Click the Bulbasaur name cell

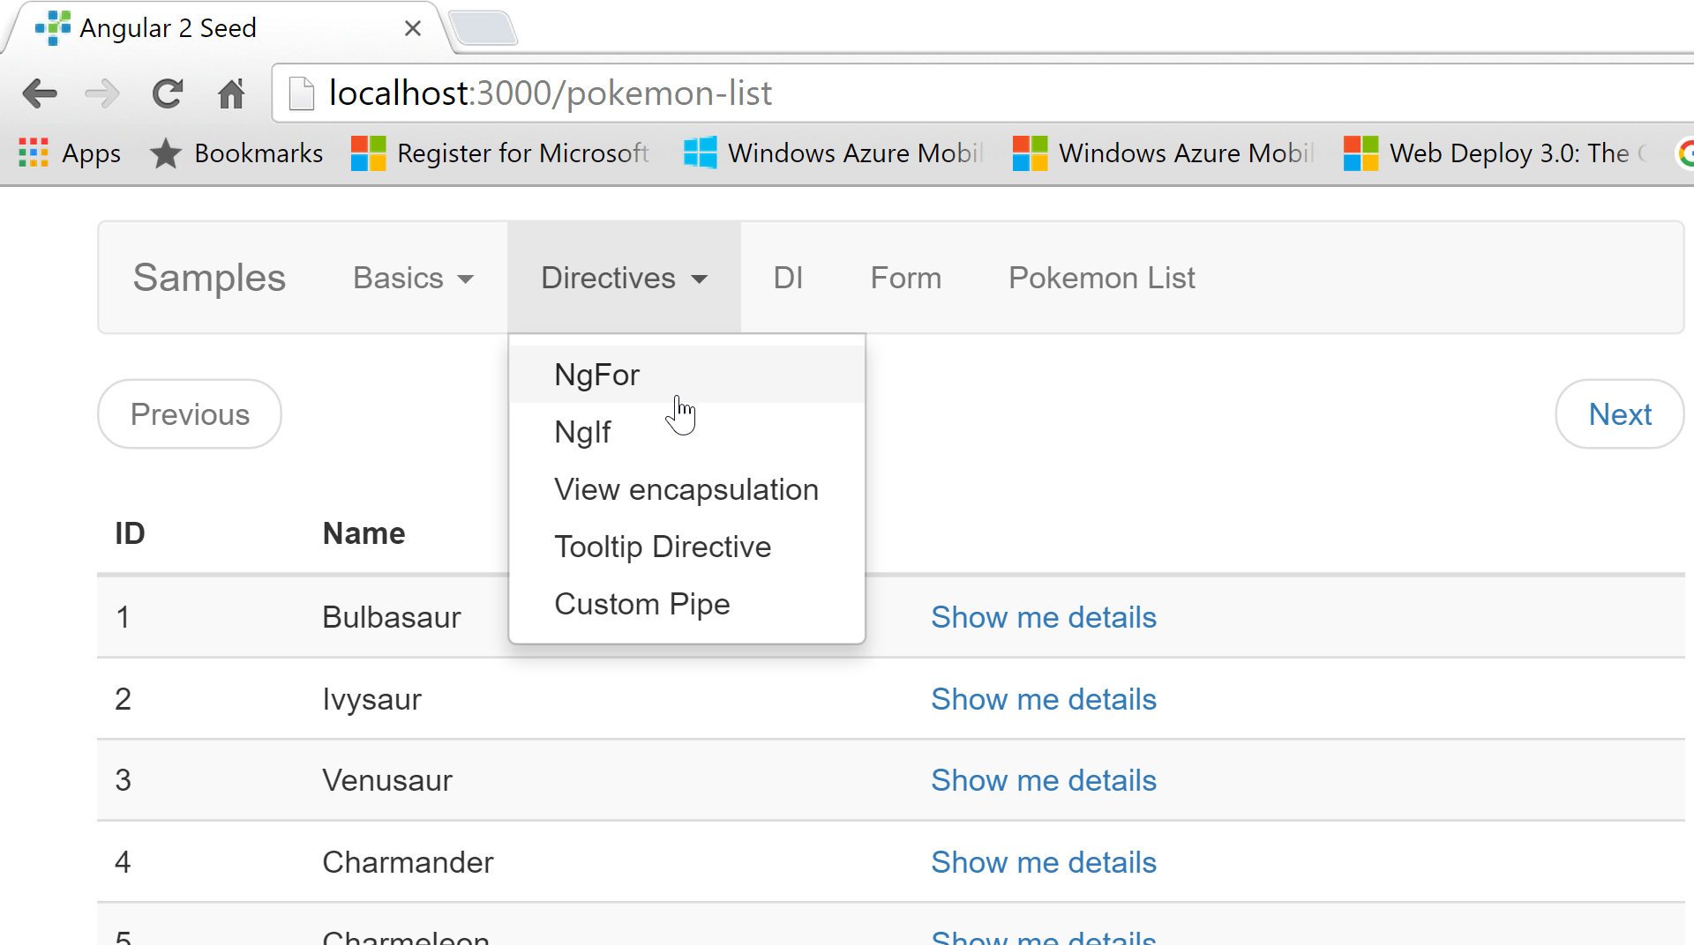pos(392,617)
